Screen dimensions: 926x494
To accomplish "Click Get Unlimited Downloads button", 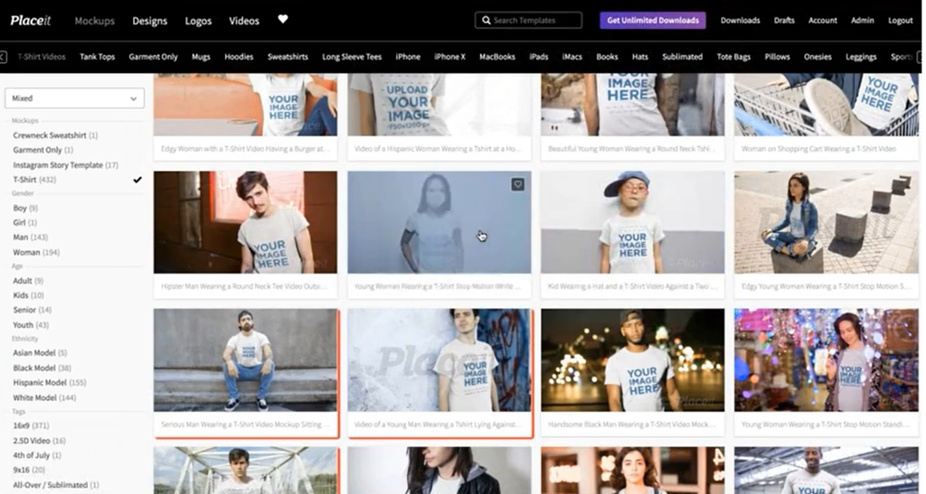I will 653,20.
